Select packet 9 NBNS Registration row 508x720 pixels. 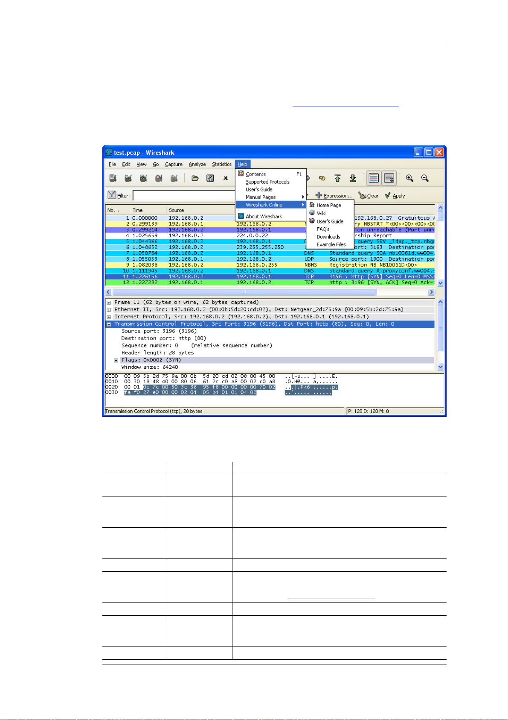pos(270,265)
